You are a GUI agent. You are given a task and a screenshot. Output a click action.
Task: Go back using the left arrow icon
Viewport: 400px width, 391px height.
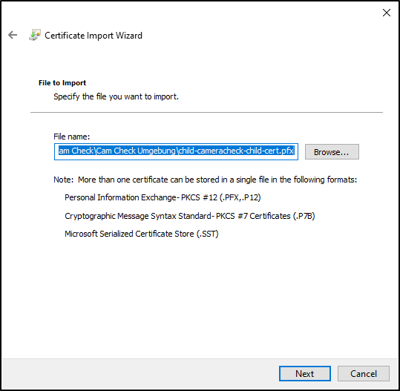click(13, 35)
